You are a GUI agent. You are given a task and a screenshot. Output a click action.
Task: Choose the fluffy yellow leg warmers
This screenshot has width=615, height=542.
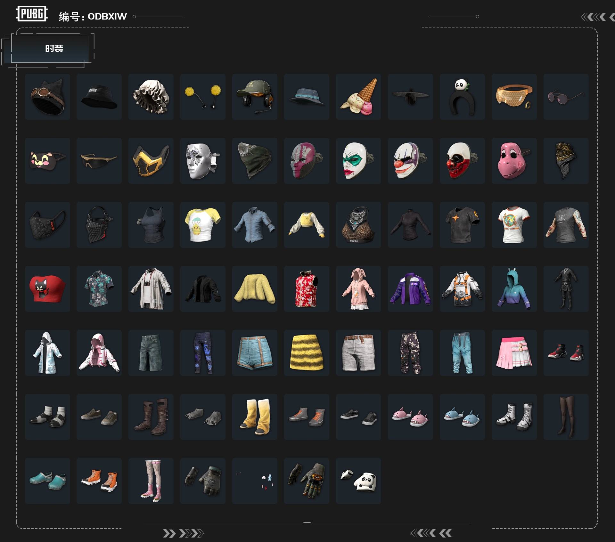click(x=255, y=417)
